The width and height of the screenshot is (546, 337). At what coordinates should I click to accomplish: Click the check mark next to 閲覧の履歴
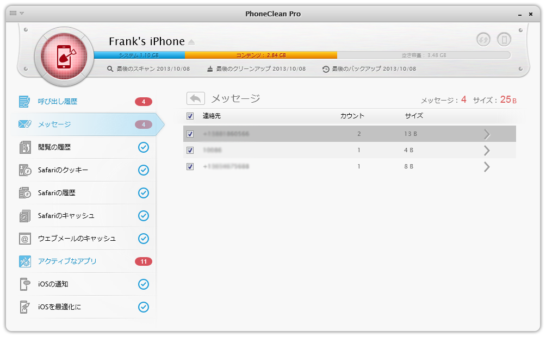(x=144, y=147)
